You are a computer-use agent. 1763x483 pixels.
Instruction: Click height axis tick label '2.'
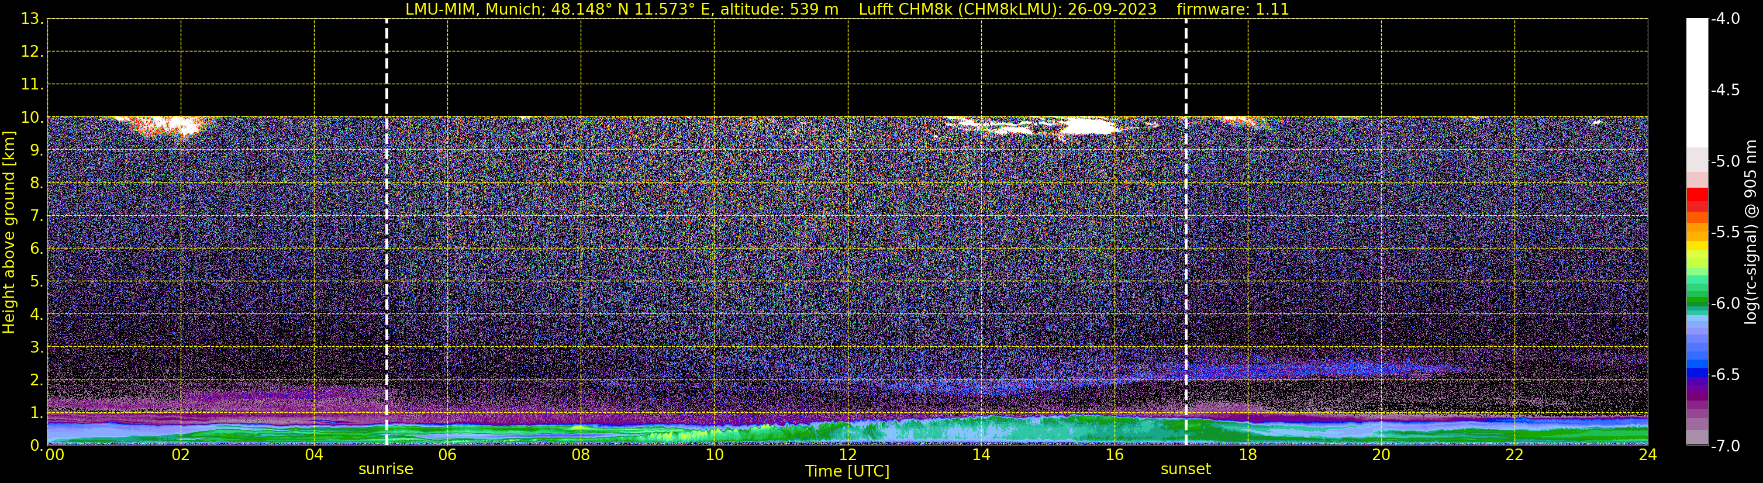(37, 381)
